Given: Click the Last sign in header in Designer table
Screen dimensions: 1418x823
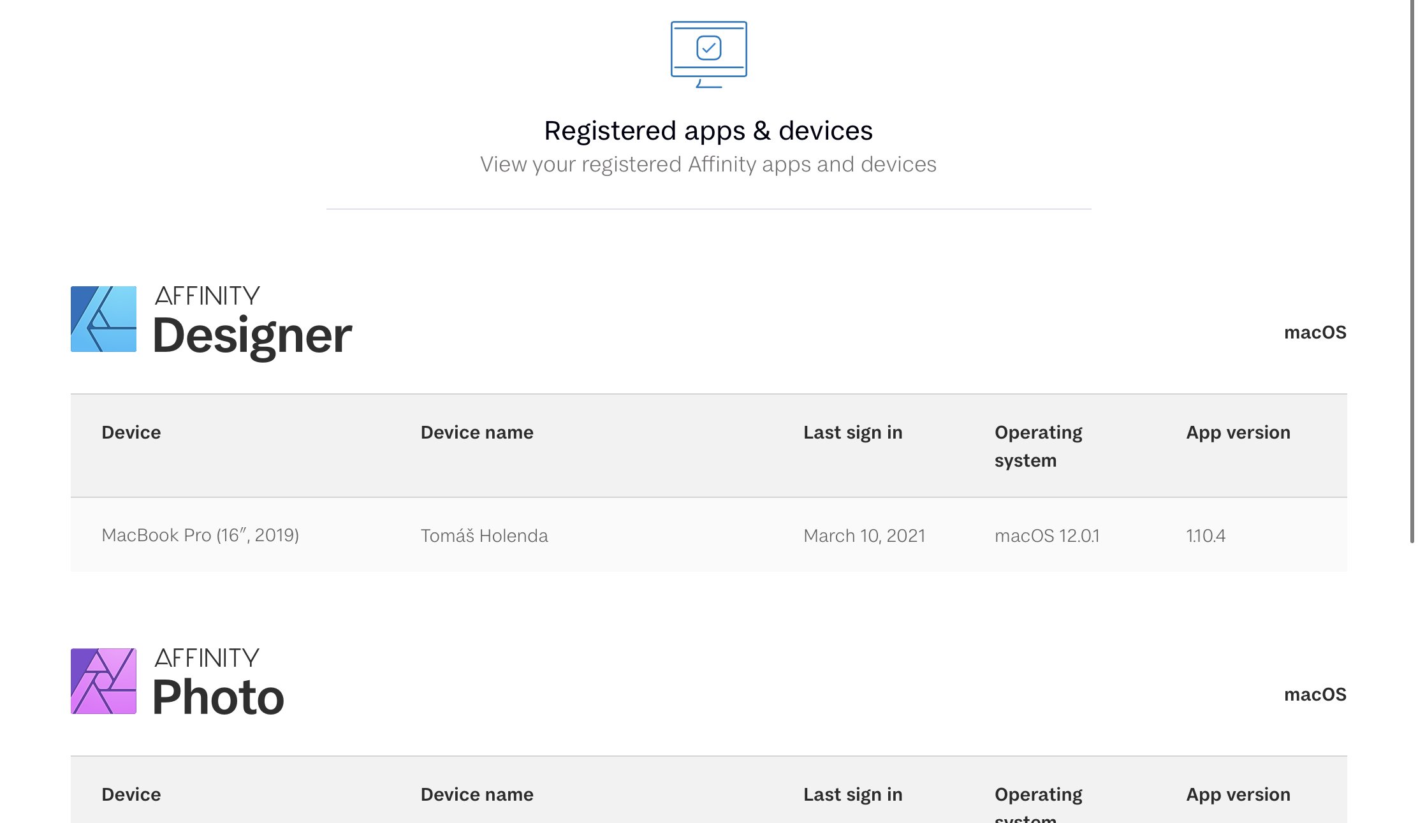Looking at the screenshot, I should tap(852, 433).
